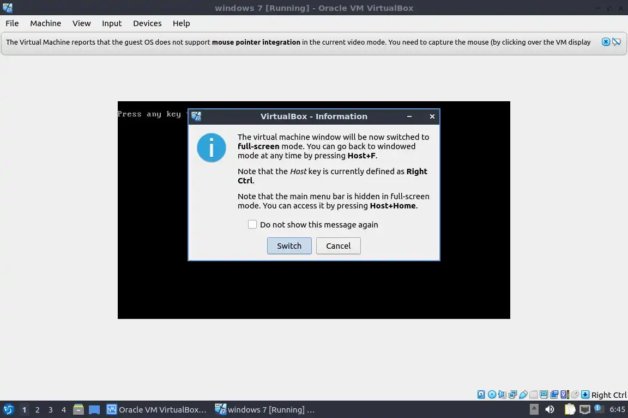Open the File menu
Viewport: 628px width, 418px height.
[12, 23]
